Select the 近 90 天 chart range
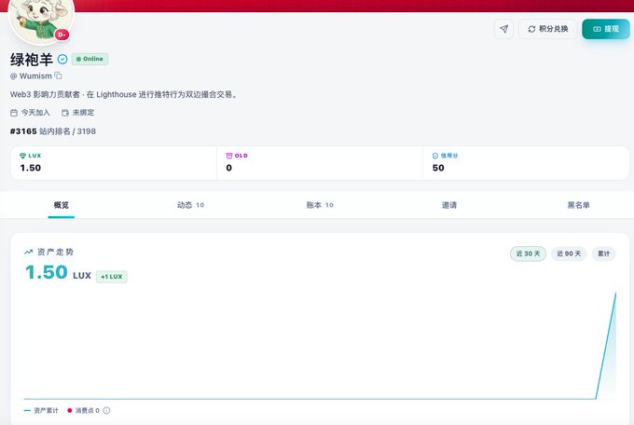The width and height of the screenshot is (634, 425). point(569,254)
